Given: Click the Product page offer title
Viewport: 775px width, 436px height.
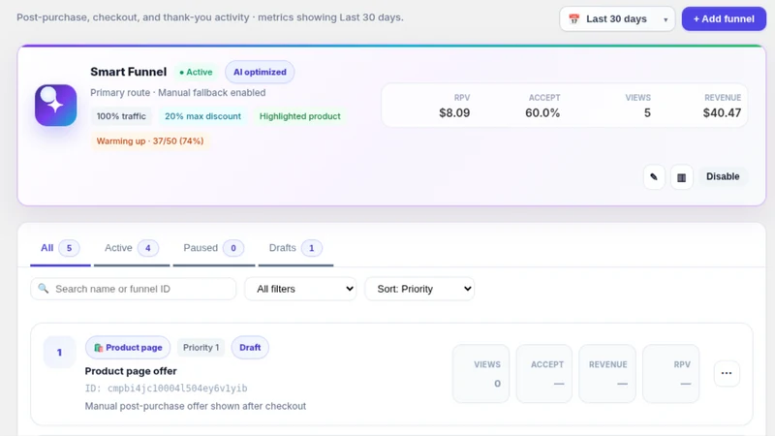Looking at the screenshot, I should click(x=131, y=371).
